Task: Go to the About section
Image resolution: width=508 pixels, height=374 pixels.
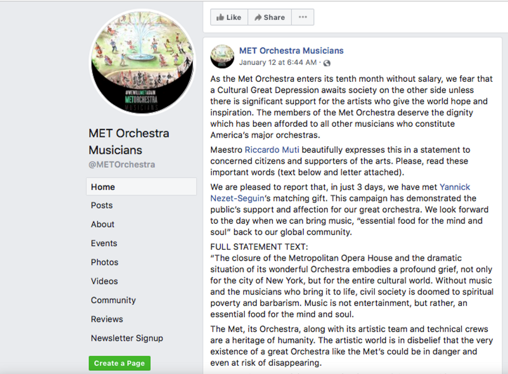Action: (102, 224)
